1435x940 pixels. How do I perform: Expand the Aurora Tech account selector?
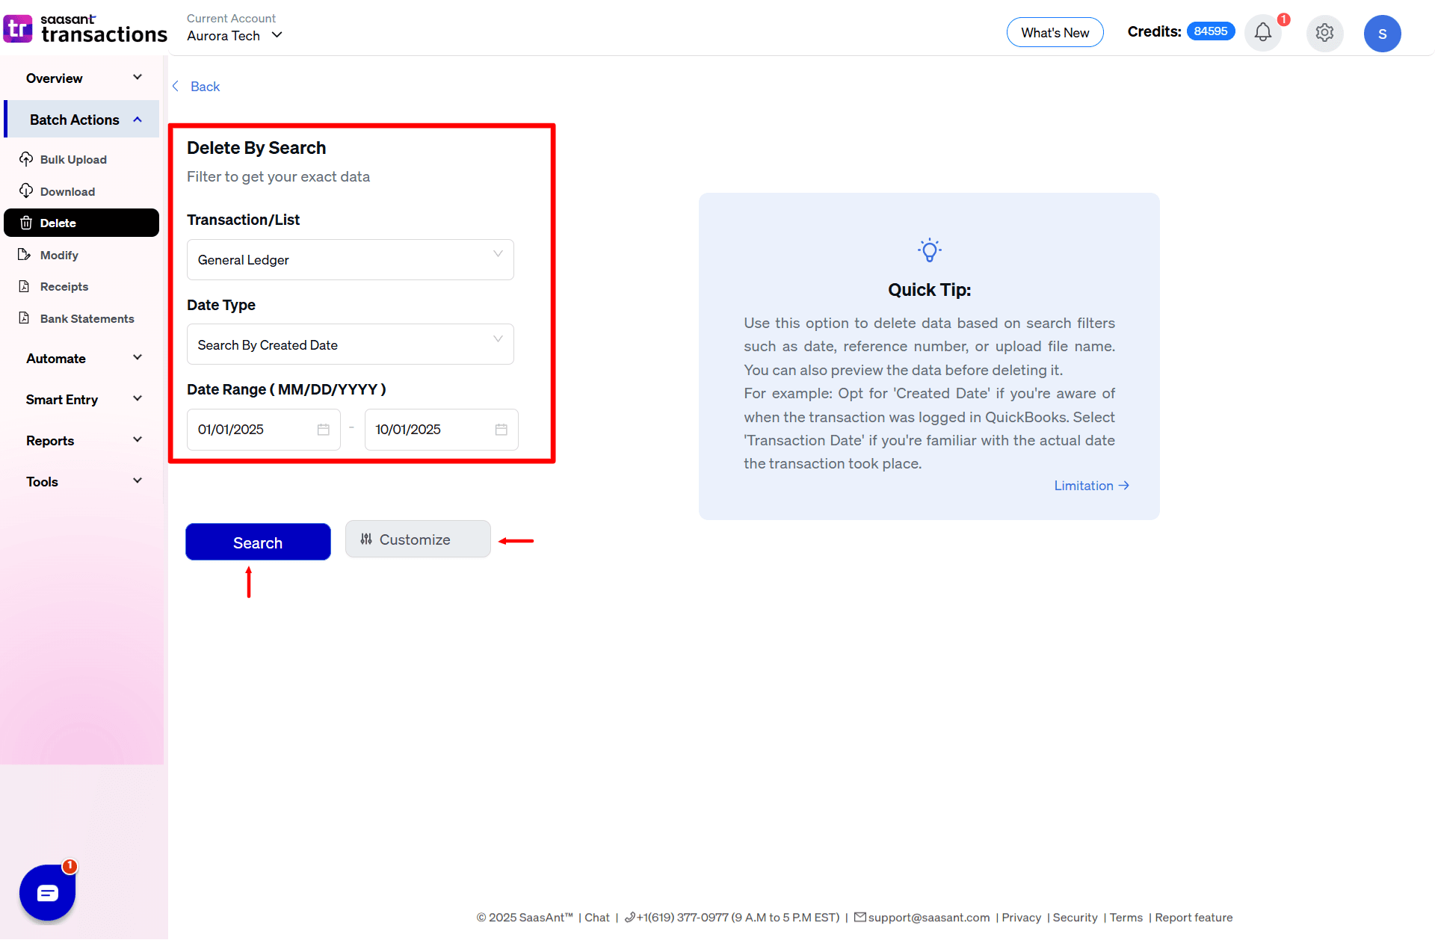click(235, 35)
